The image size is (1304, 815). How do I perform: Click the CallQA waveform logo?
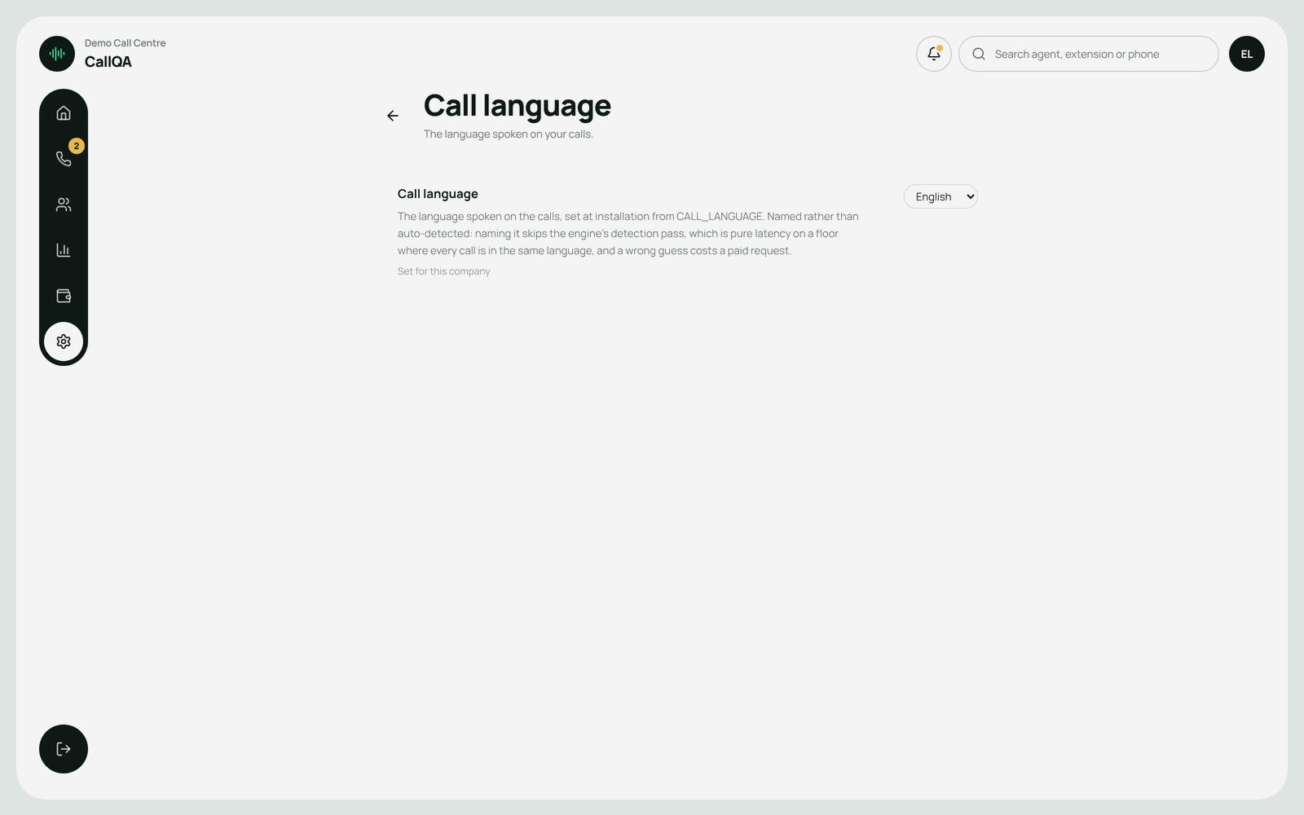click(57, 54)
